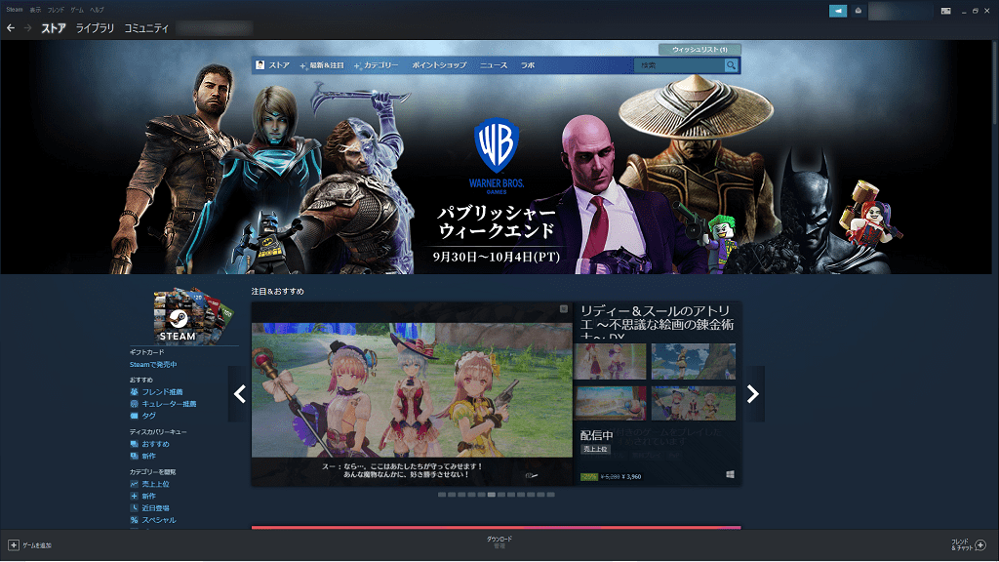Click the discovery queue 新作 icon
The width and height of the screenshot is (999, 562).
pyautogui.click(x=134, y=457)
